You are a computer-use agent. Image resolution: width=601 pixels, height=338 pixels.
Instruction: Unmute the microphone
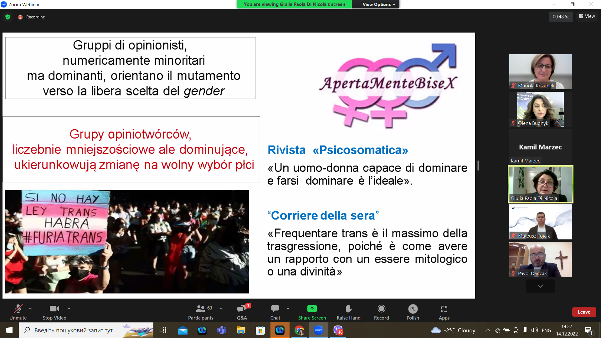point(18,309)
